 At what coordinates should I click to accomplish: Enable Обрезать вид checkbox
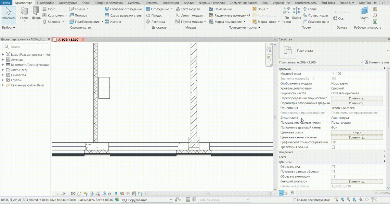point(333,167)
